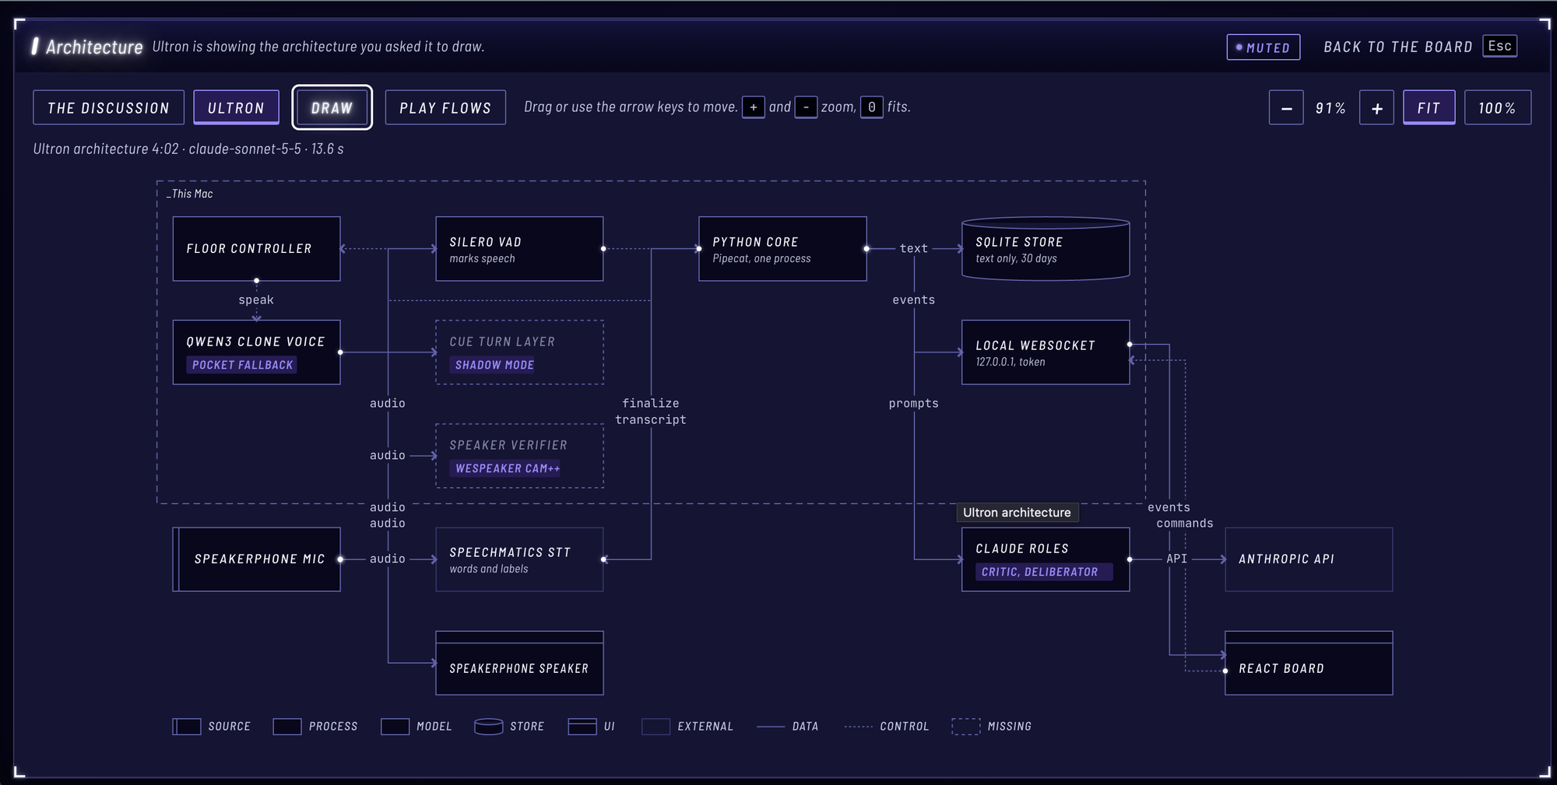This screenshot has height=785, width=1557.
Task: Select the Silero VAD node
Action: tap(519, 249)
